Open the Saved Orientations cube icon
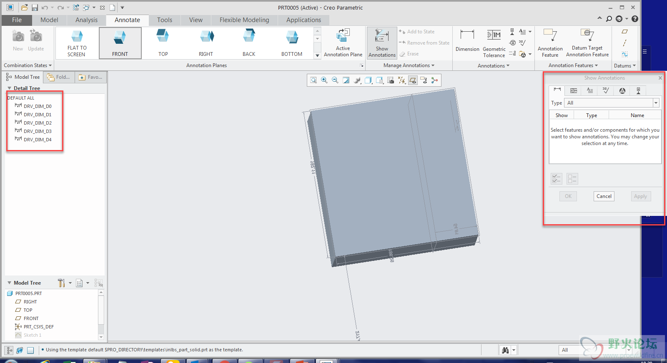This screenshot has height=363, width=667. (x=369, y=80)
